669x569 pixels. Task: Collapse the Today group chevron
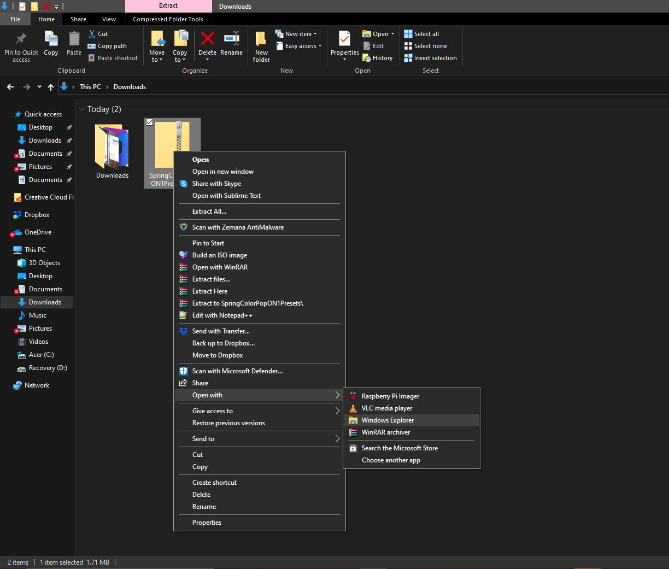(x=82, y=109)
